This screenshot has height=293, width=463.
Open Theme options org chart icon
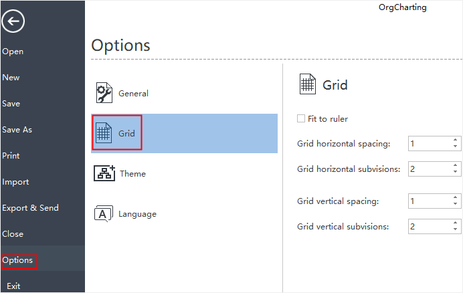tap(104, 173)
